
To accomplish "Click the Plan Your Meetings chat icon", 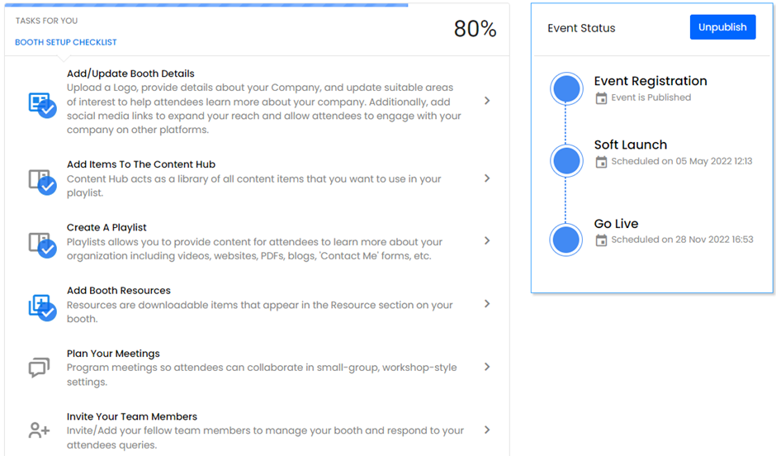I will [x=39, y=368].
